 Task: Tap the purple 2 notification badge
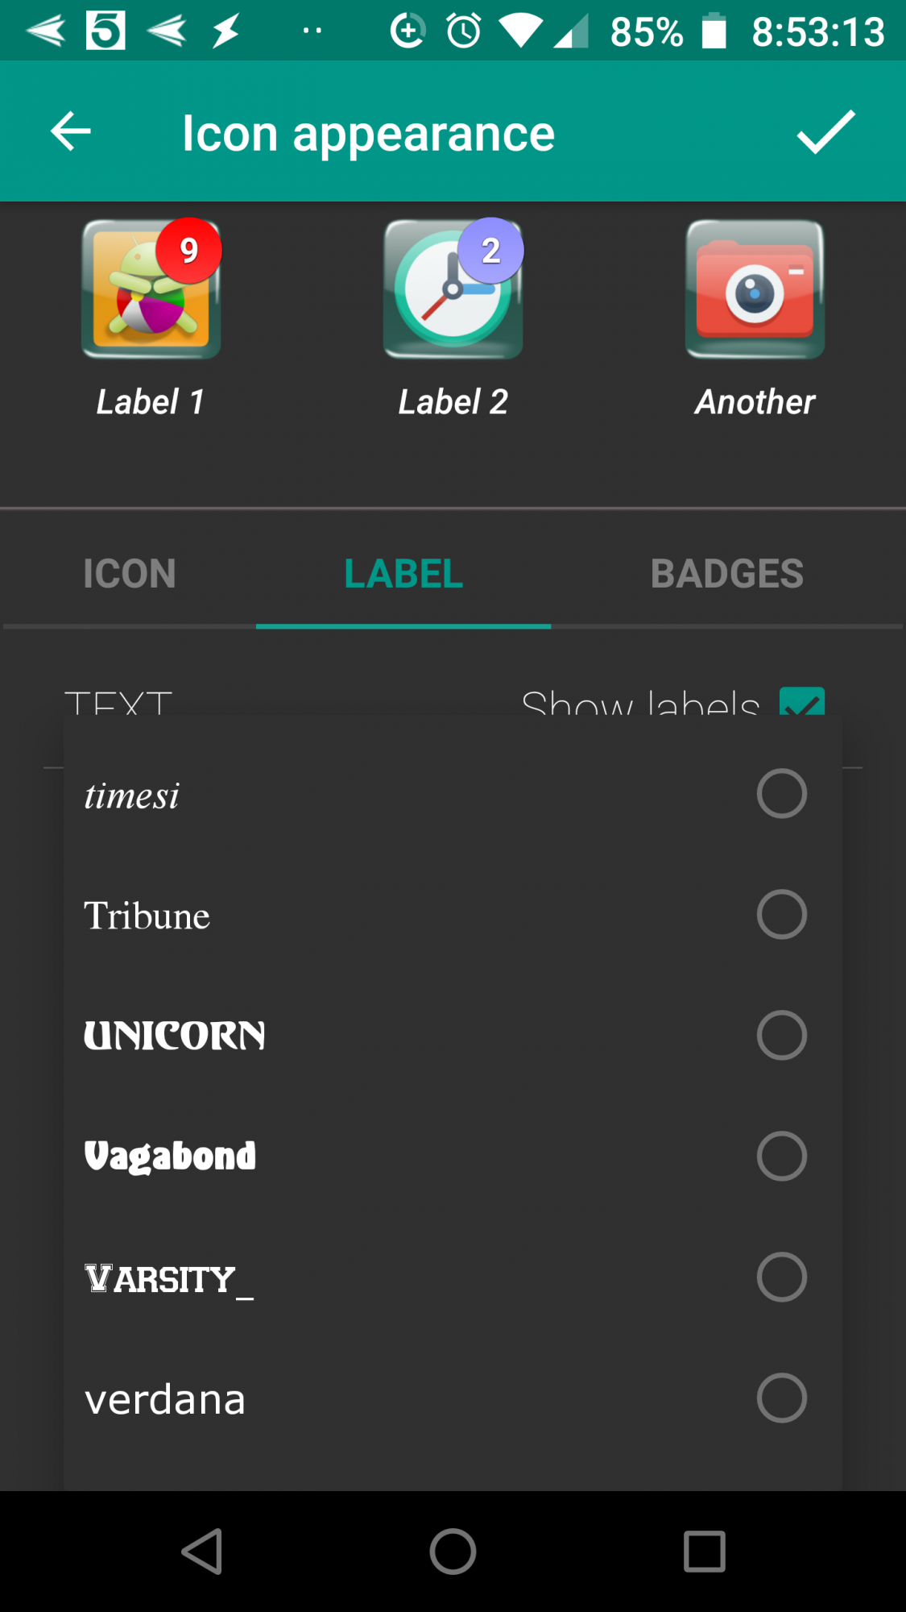[x=491, y=251]
